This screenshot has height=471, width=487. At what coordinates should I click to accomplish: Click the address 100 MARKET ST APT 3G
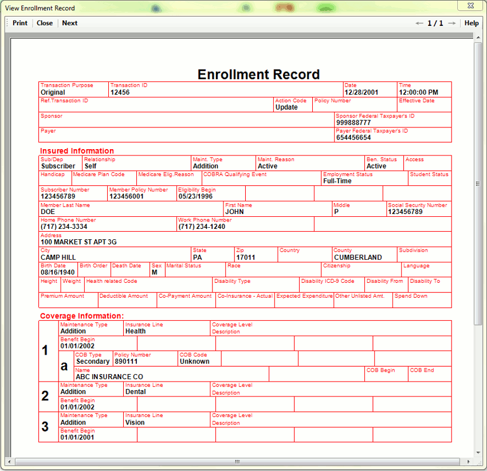tap(78, 242)
